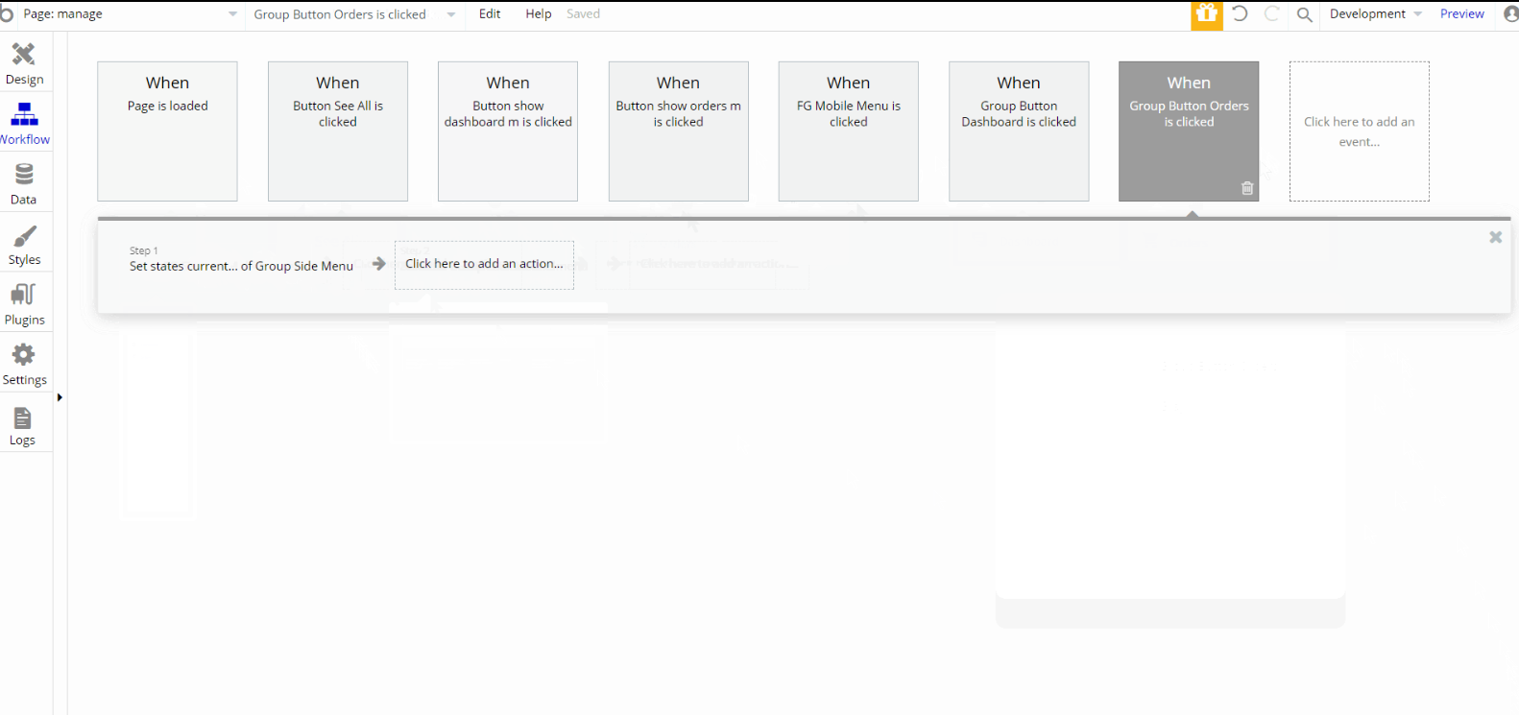Select the Group Button Orders is clicked event
Viewport: 1519px width, 715px height.
(1189, 131)
